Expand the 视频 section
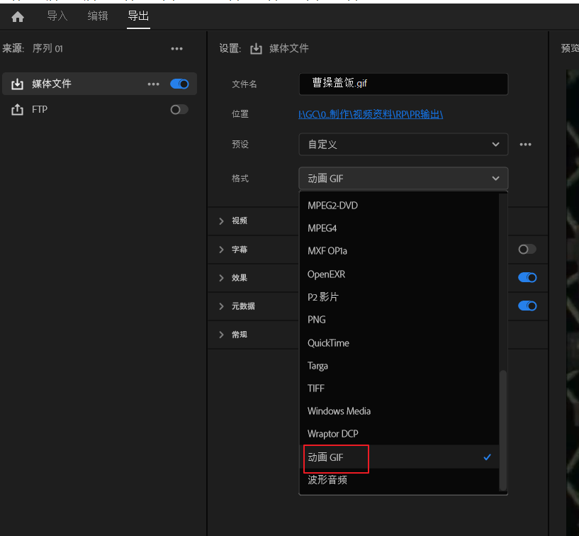 pos(222,221)
